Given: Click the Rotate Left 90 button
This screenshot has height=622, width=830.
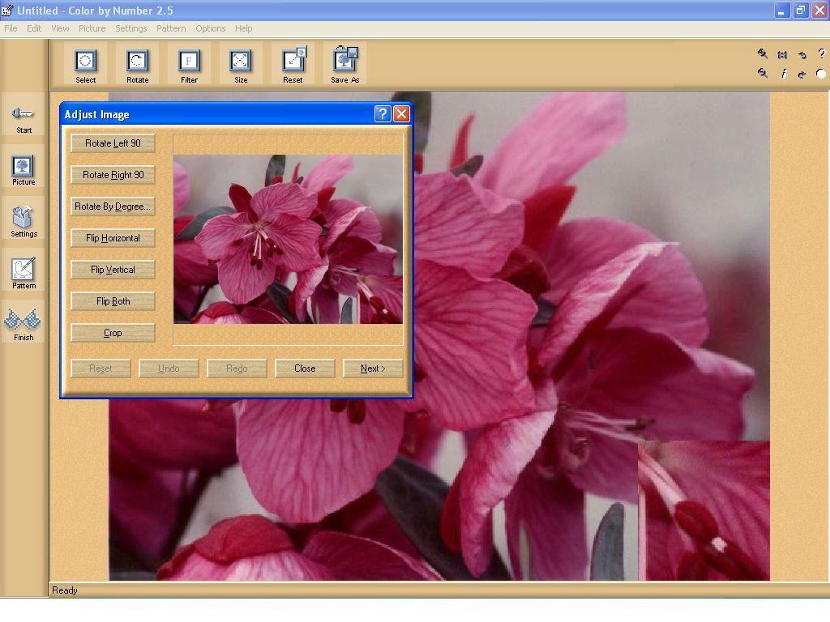Looking at the screenshot, I should point(113,143).
